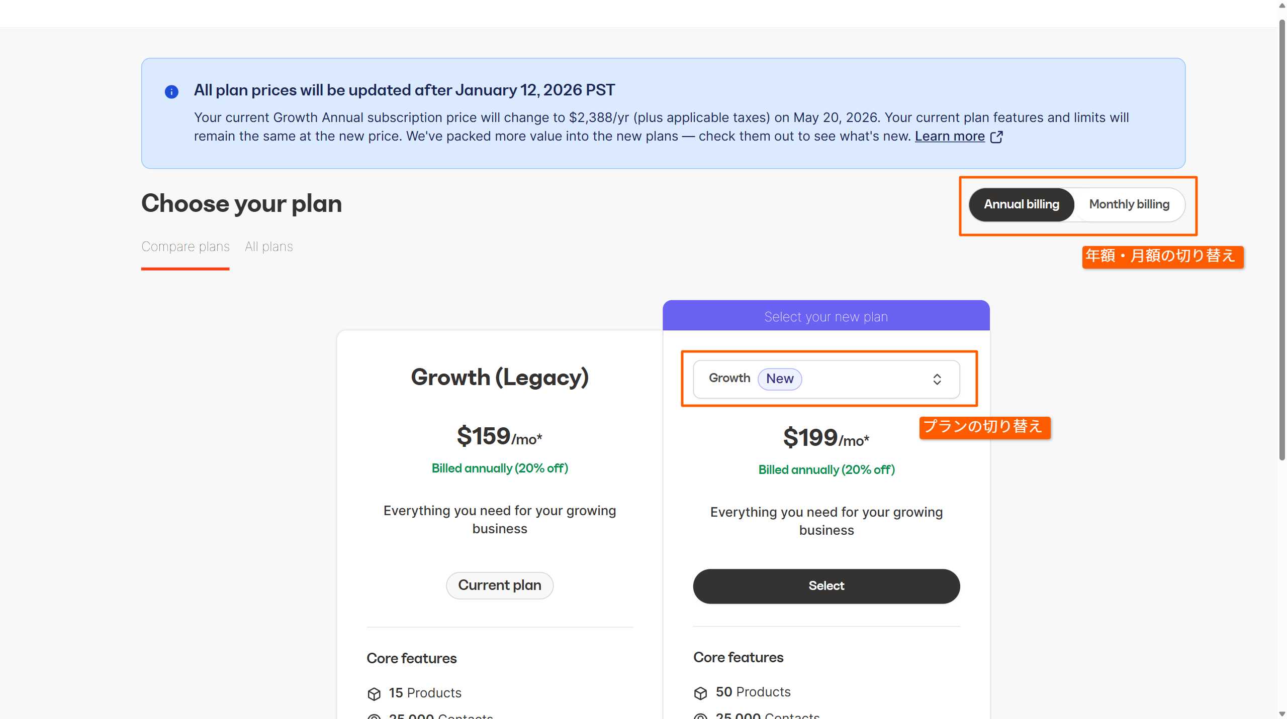Click the Current plan button

pyautogui.click(x=499, y=585)
